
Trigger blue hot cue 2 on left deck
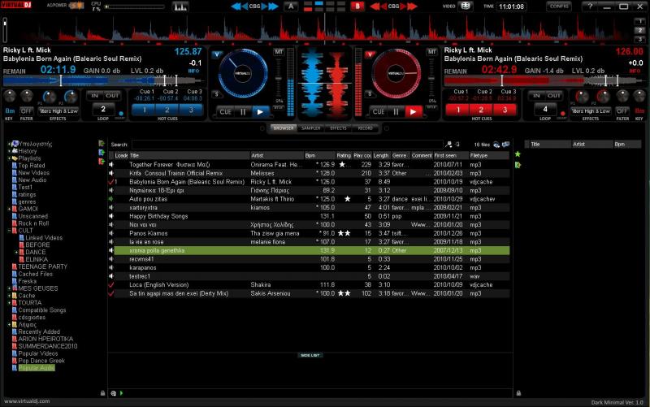(x=167, y=110)
